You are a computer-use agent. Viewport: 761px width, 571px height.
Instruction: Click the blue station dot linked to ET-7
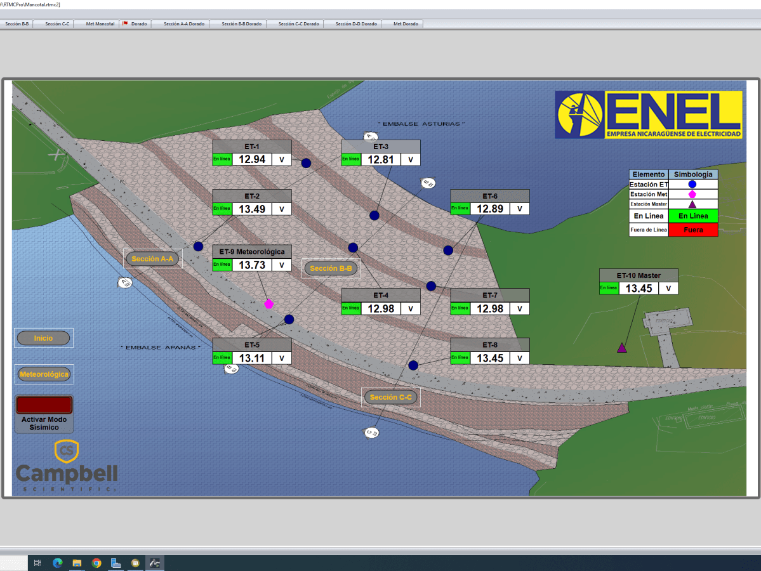click(x=431, y=286)
